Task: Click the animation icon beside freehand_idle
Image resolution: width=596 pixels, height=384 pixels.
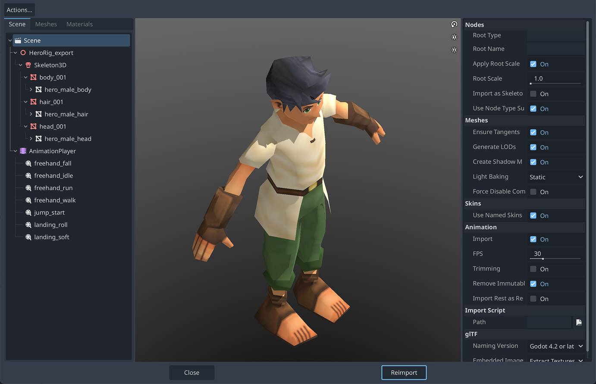Action: pos(28,175)
